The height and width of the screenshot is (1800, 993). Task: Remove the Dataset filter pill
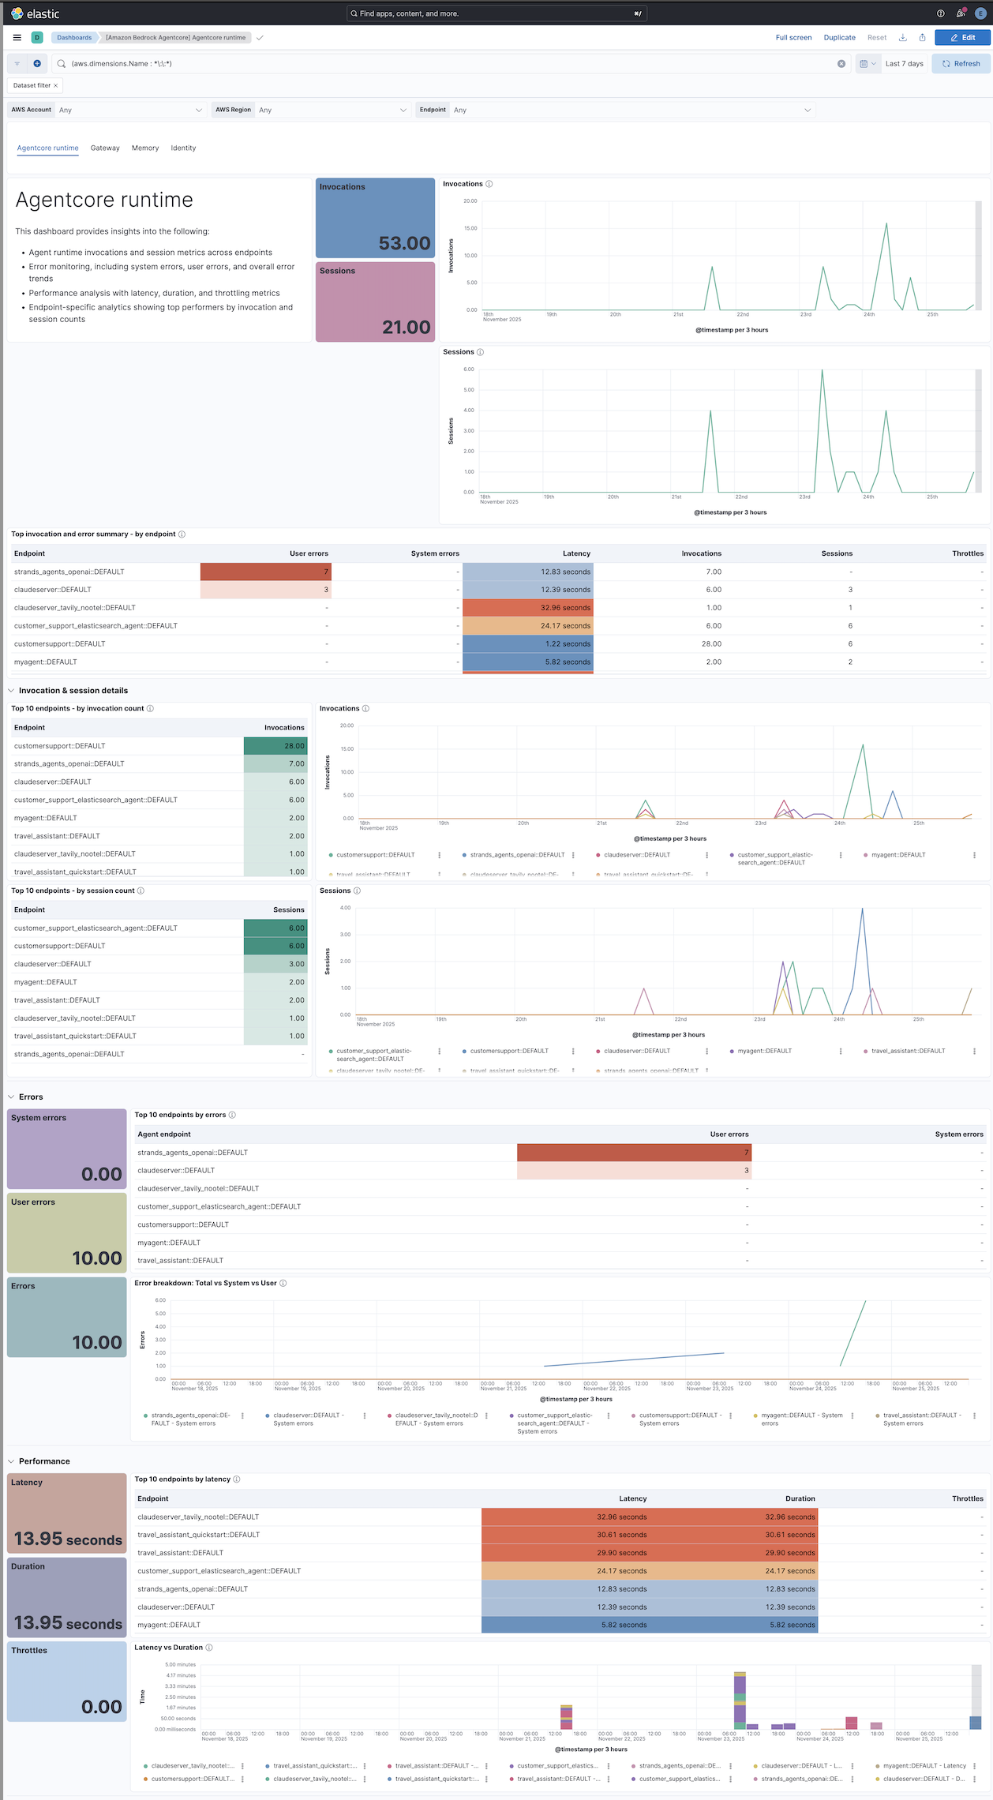tap(55, 85)
